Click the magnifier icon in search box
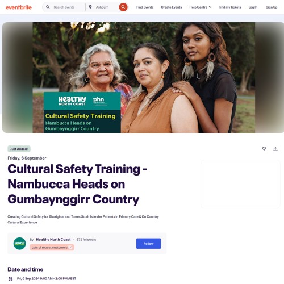 [x=48, y=7]
